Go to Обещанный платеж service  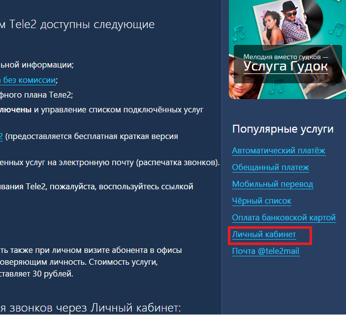tap(270, 168)
